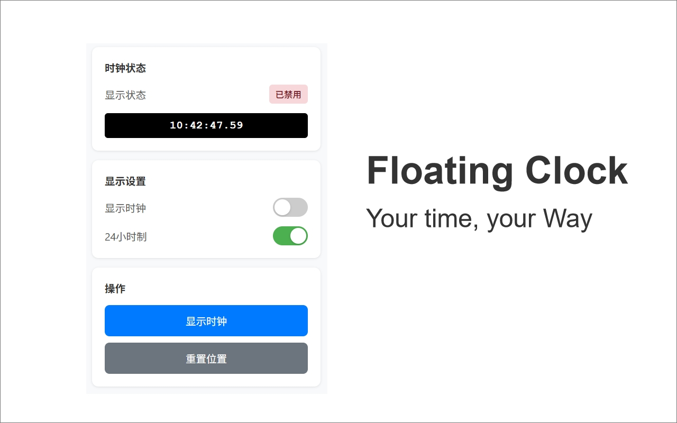Click the black clock time readout
677x423 pixels.
click(206, 126)
